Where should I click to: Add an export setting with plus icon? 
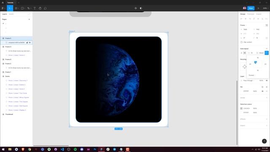(267, 125)
